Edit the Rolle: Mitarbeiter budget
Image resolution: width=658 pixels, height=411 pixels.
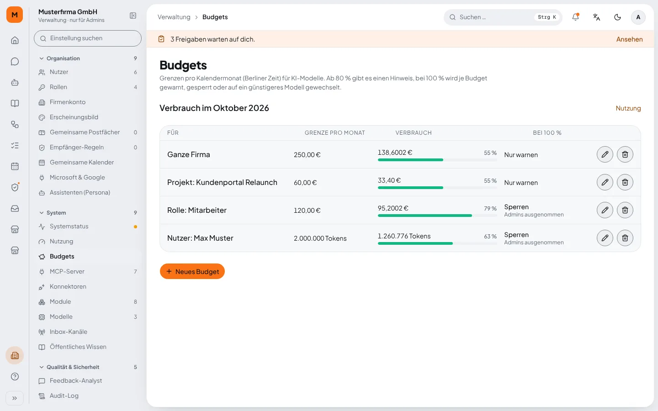click(x=605, y=210)
